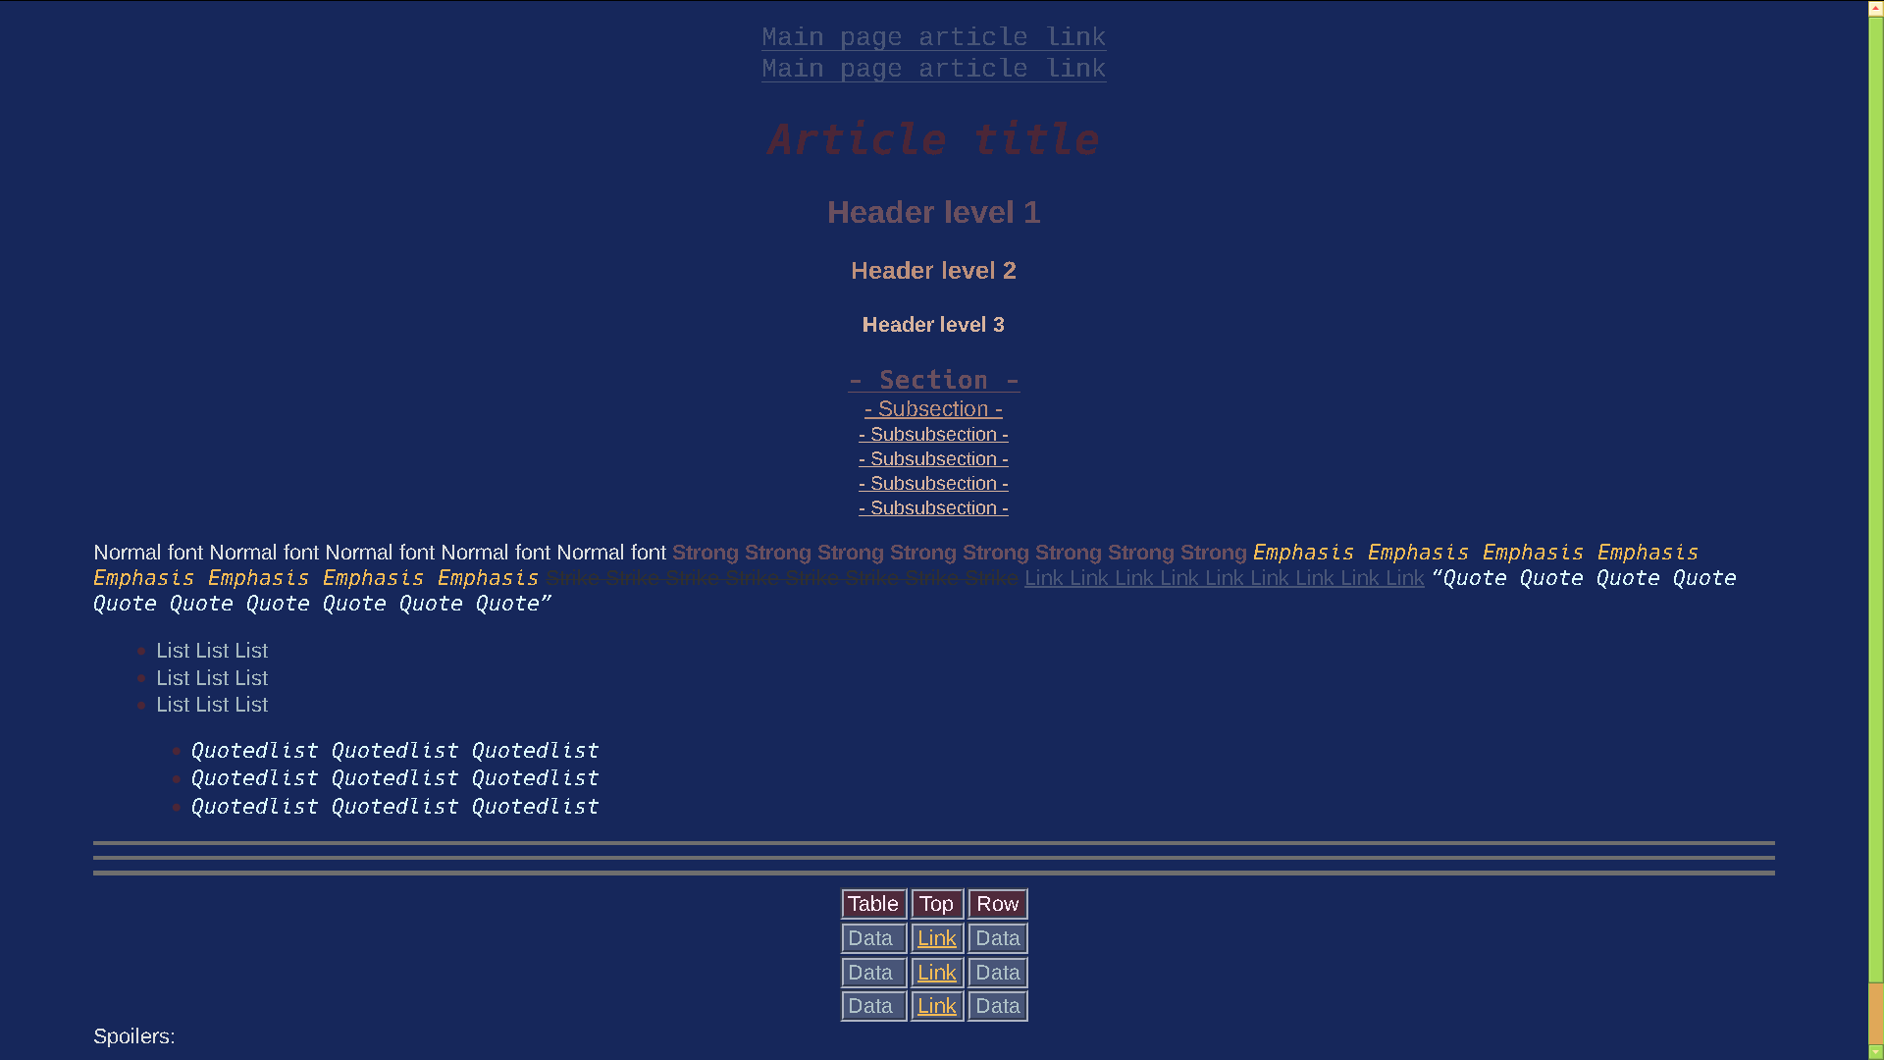Open the first Subsubsection link

point(933,434)
